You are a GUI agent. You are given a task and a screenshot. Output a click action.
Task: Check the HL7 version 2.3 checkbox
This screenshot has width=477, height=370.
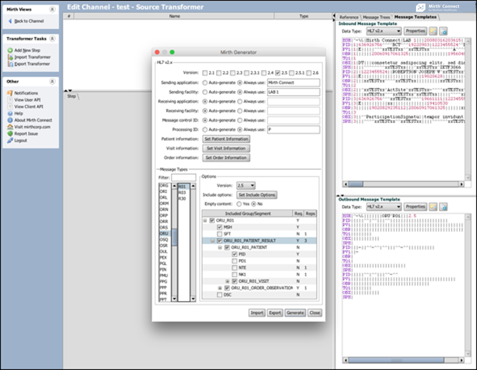[232, 73]
